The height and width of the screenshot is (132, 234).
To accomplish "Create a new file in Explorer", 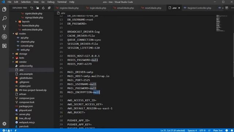I will [32, 8].
